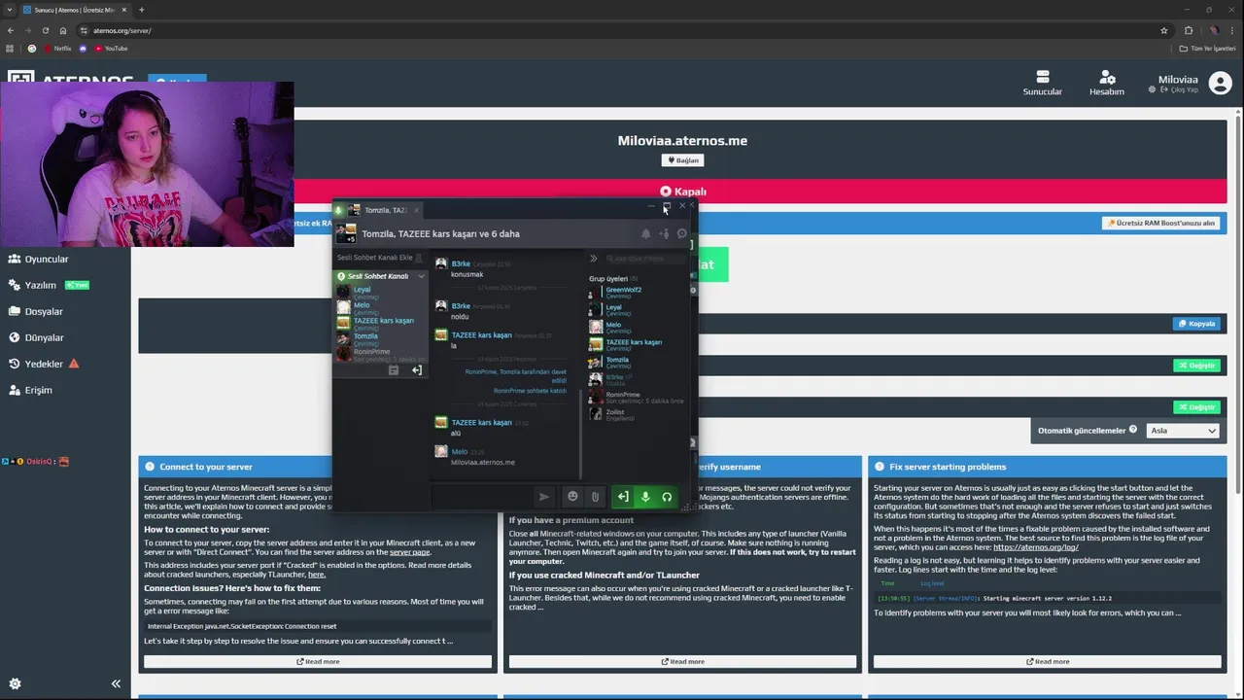Open Dünyalar in the Aternos sidebar
1244x700 pixels.
[36, 338]
